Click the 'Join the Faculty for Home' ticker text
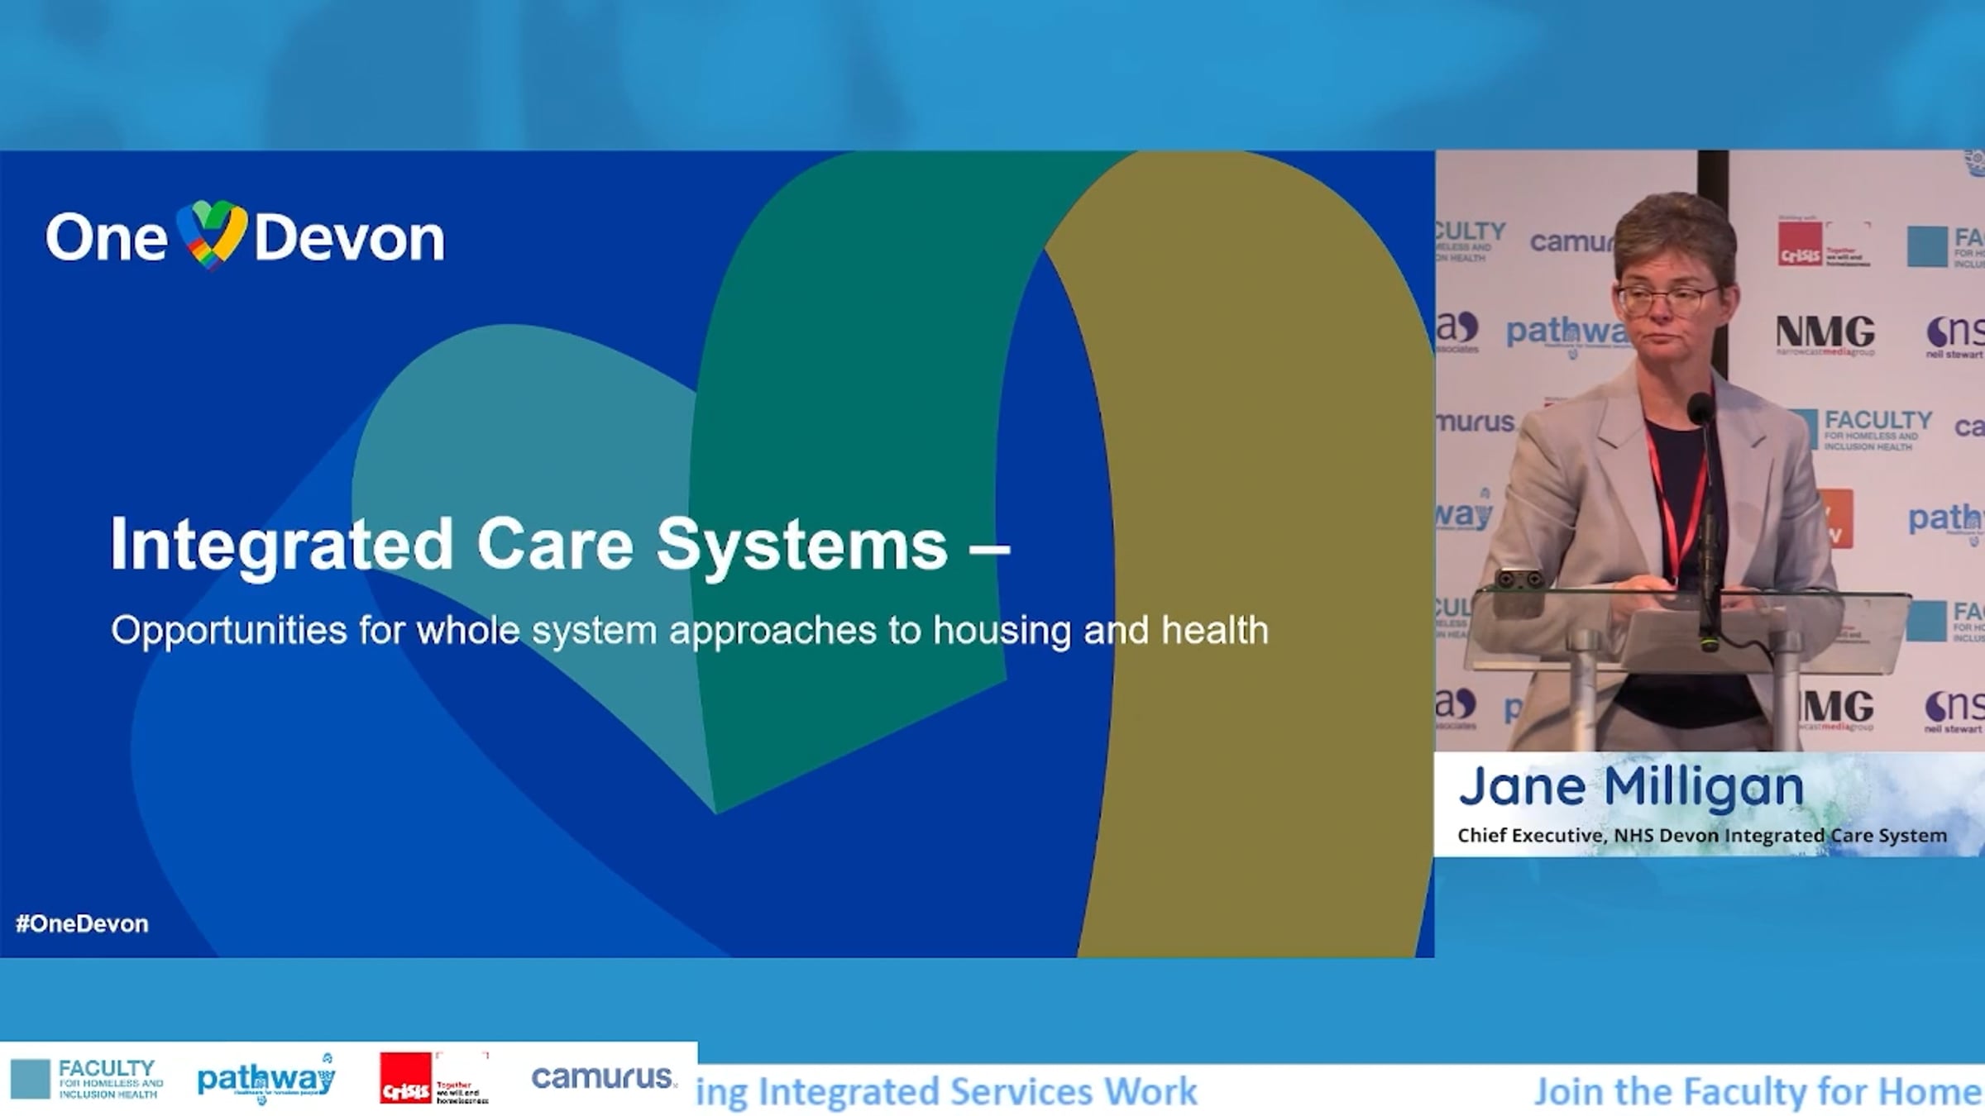Screen dimensions: 1985x1116 [1758, 1091]
